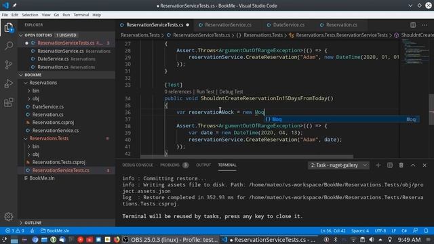Switch to the Output panel tab
Screen dimensions: 434x244
pyautogui.click(x=203, y=165)
